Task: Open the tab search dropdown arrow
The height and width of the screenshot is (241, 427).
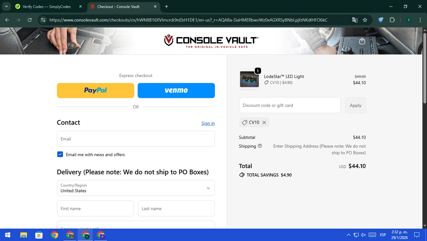Action: click(6, 7)
